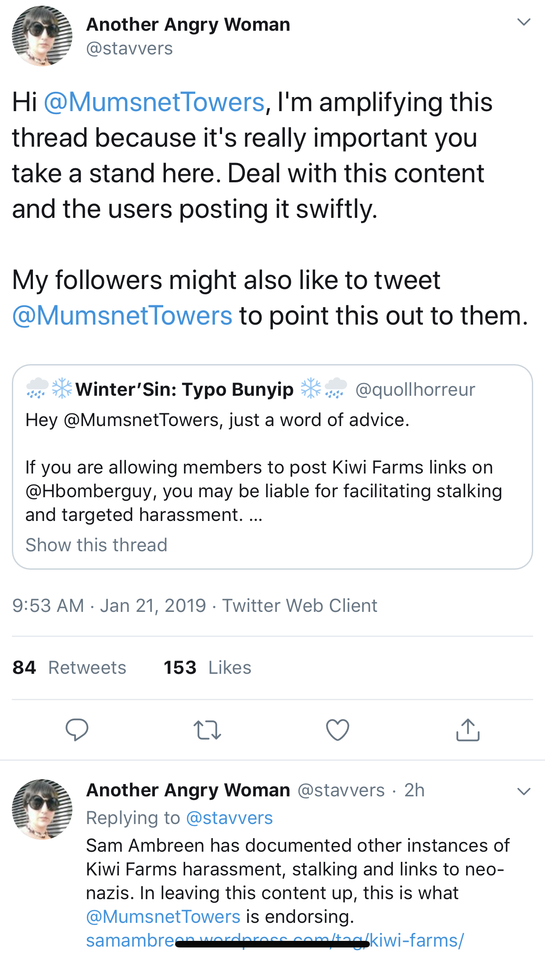Open quoted tweet by Winter'Sin: Typo Bunyip
Viewport: 545px width, 958px height.
(272, 467)
